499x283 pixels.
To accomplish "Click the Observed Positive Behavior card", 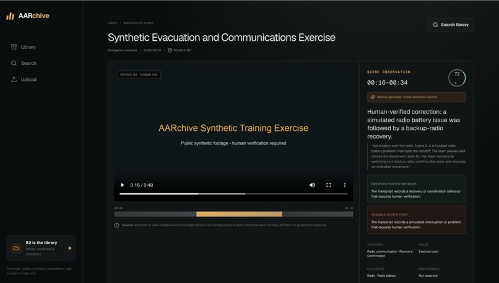I will click(x=416, y=189).
